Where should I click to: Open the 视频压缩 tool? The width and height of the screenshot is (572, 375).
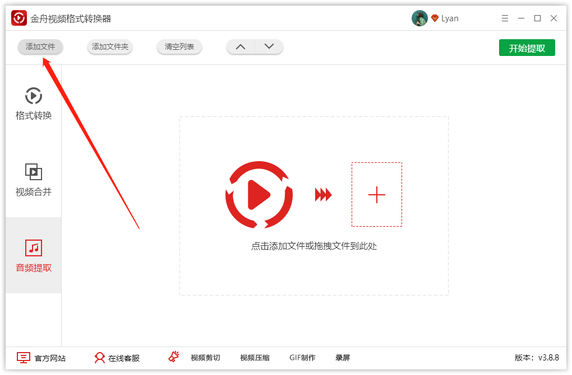click(x=255, y=358)
